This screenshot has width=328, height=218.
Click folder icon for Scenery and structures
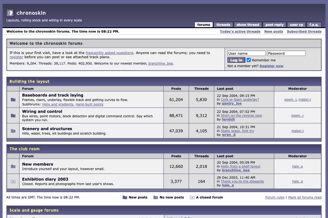(13, 131)
